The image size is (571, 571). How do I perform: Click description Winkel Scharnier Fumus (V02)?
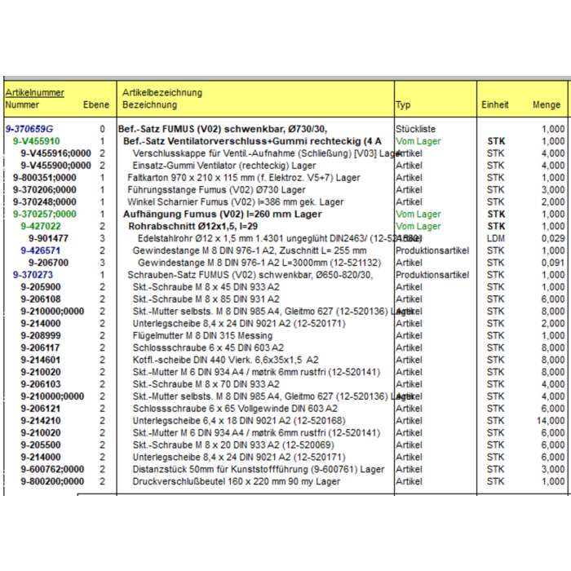tap(235, 202)
